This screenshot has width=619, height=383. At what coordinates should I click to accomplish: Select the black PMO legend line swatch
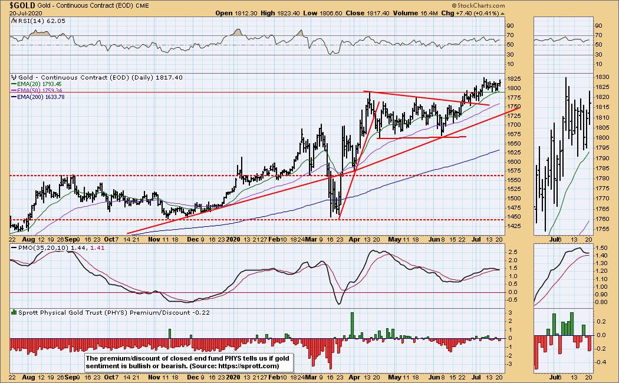coord(14,247)
